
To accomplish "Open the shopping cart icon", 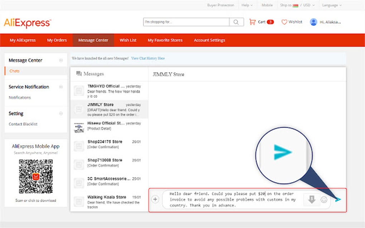I will pyautogui.click(x=252, y=22).
